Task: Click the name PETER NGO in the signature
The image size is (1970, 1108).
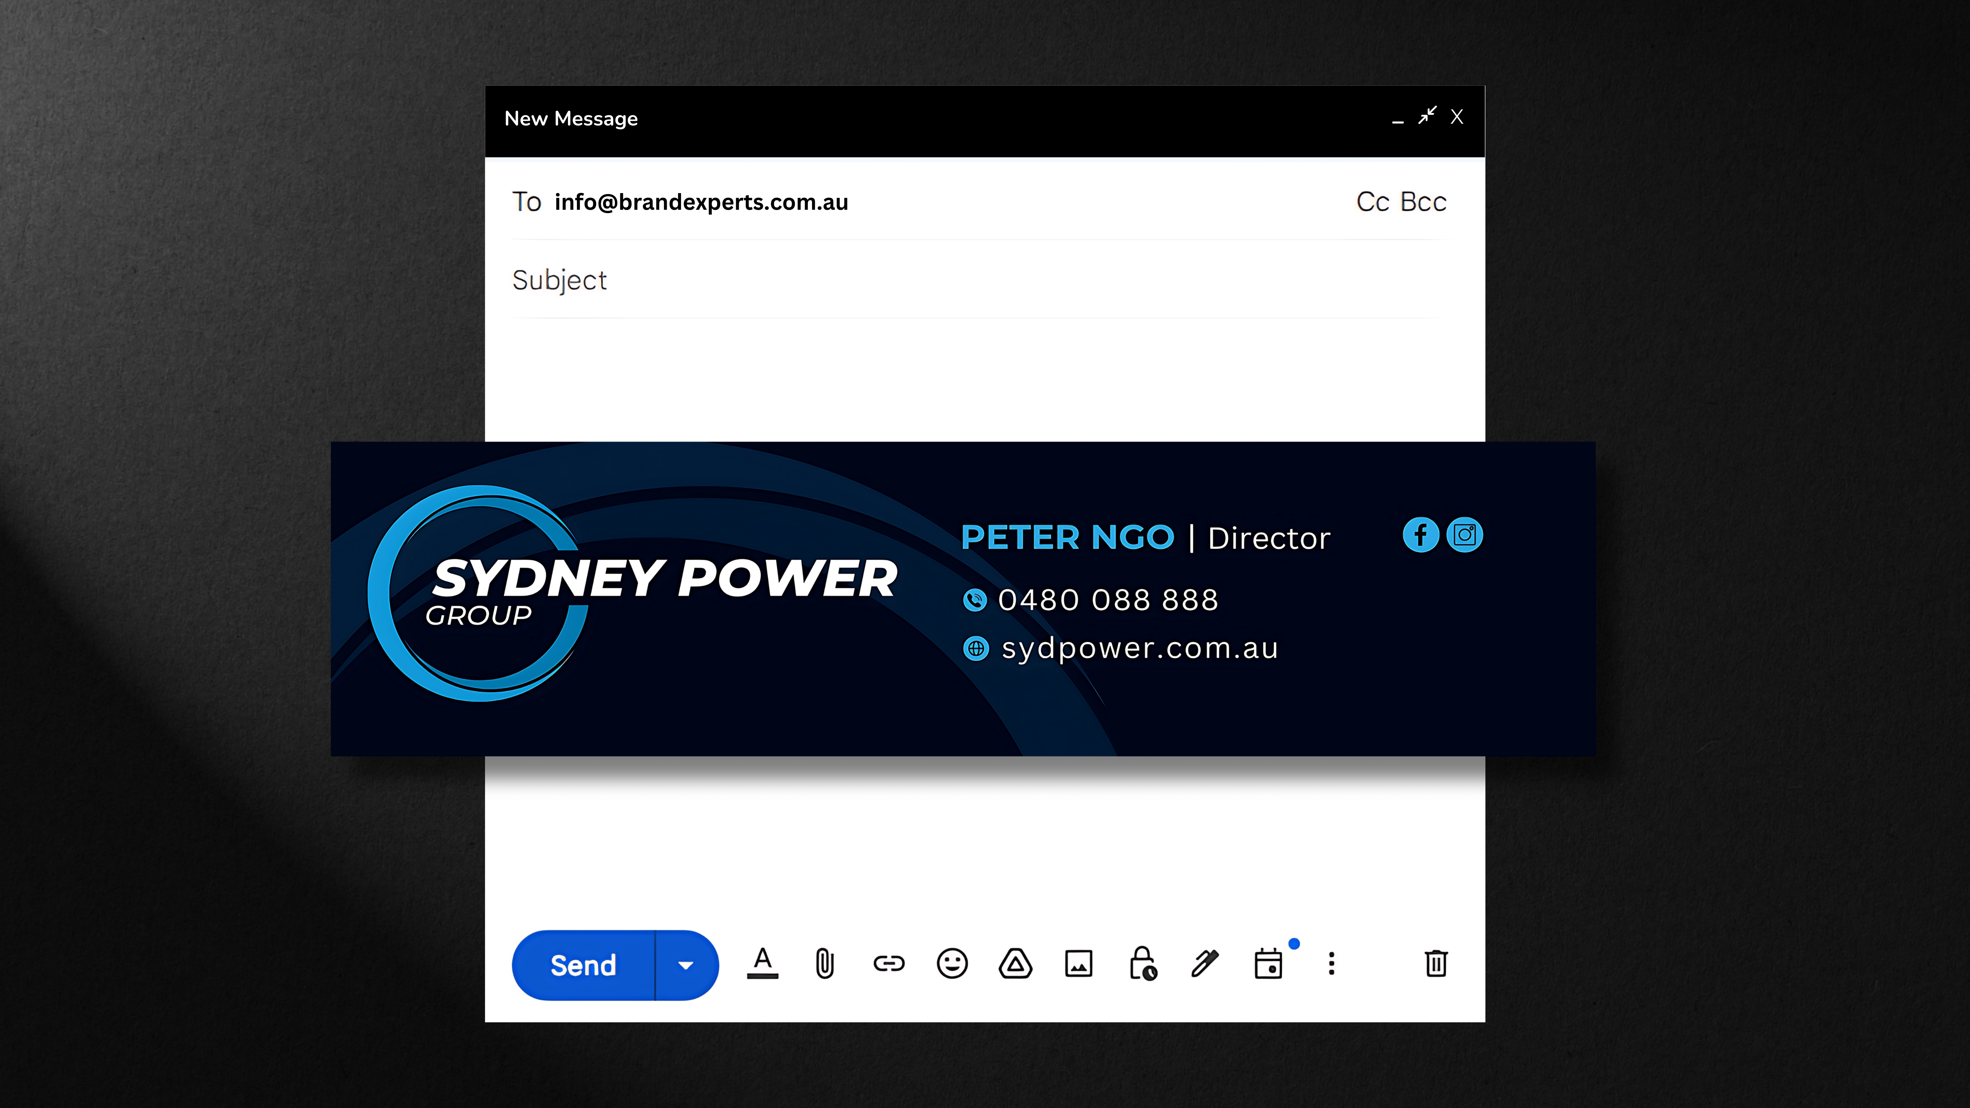Action: (x=1068, y=537)
